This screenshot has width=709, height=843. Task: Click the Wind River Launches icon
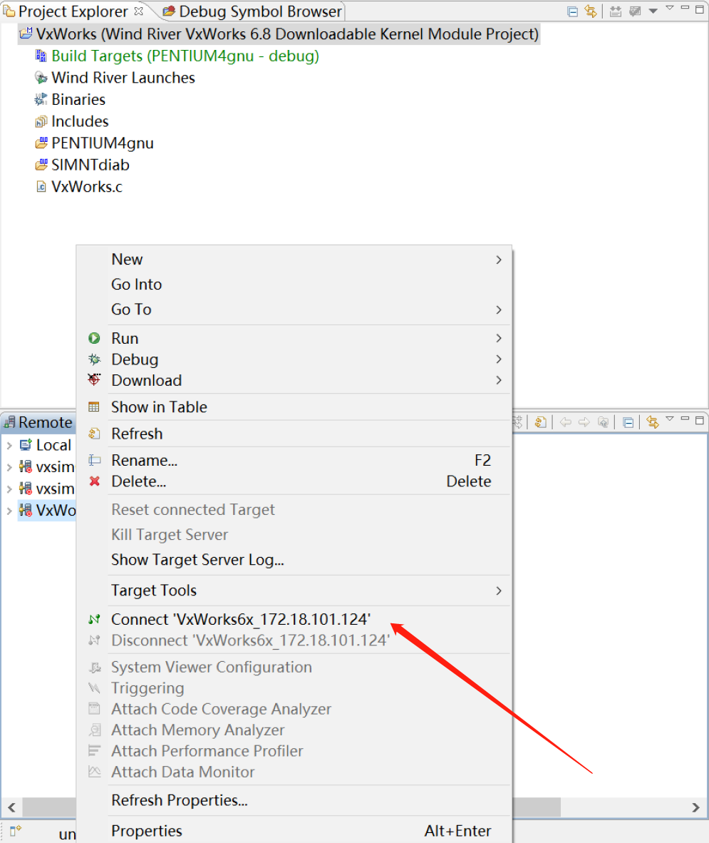(41, 78)
